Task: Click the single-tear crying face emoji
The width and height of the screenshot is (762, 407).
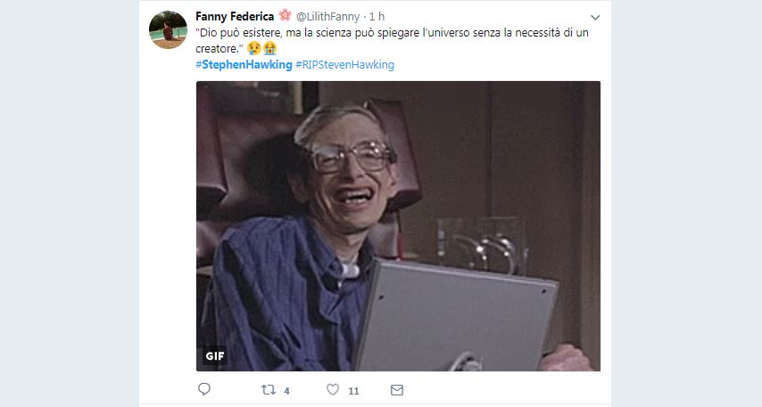Action: click(x=253, y=48)
